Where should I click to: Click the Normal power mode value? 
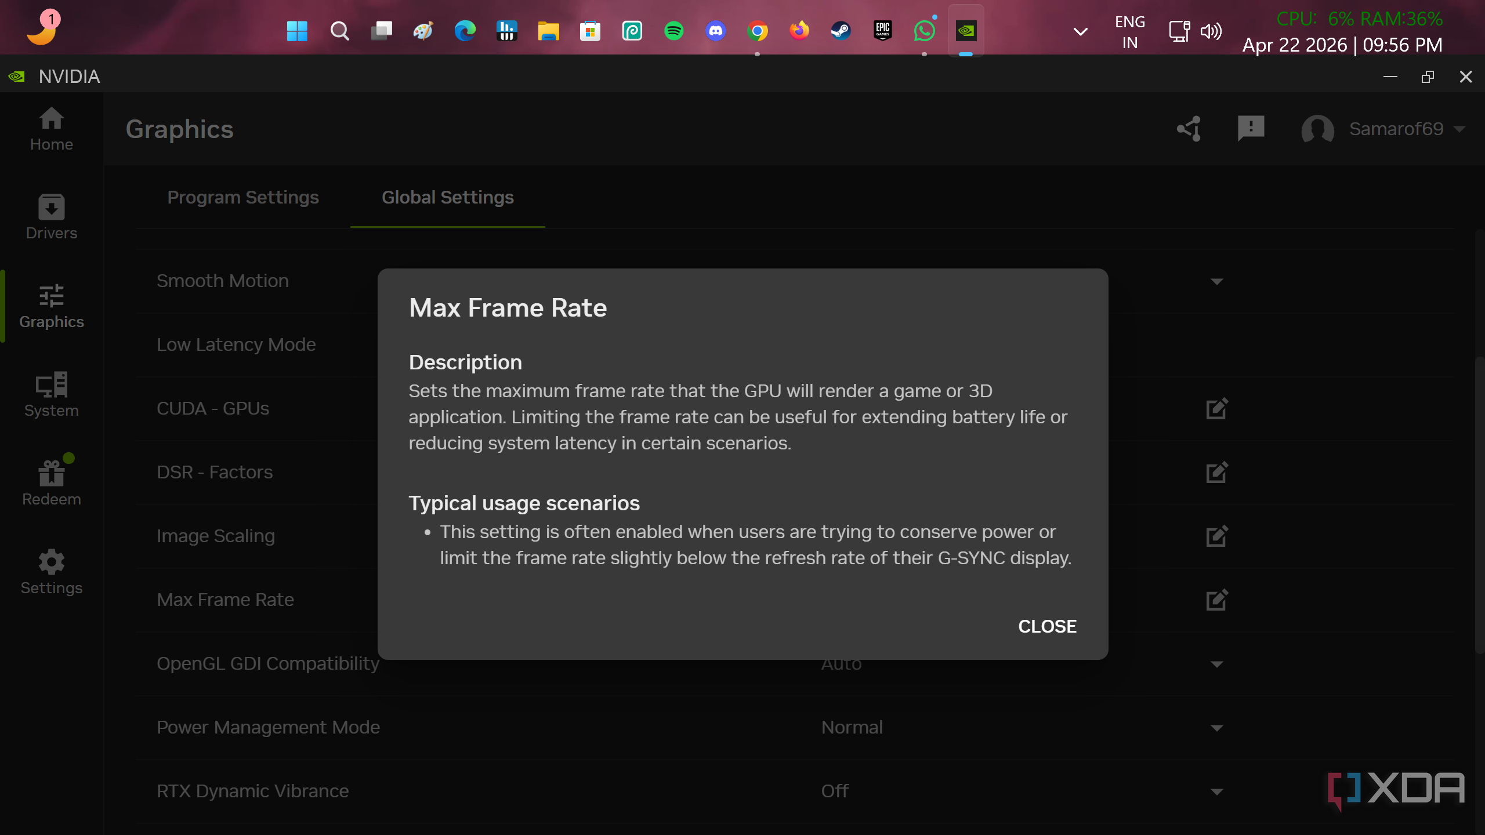(x=852, y=727)
